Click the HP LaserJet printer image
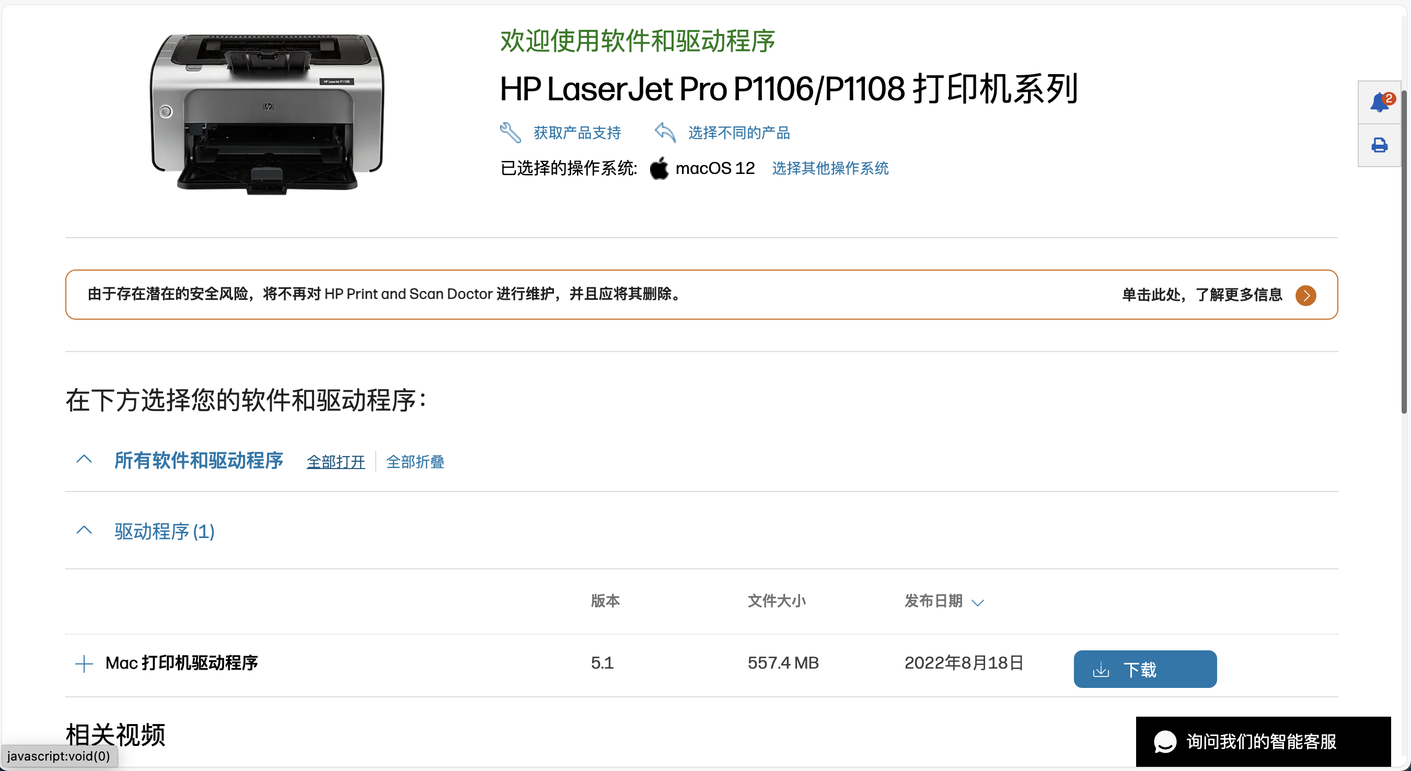This screenshot has width=1411, height=771. pos(267,113)
